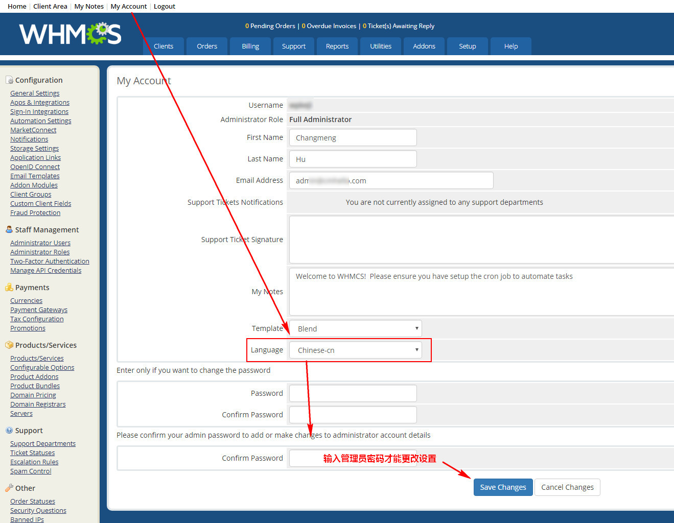Viewport: 674px width, 523px height.
Task: Click the Support section icon
Action: (9, 431)
